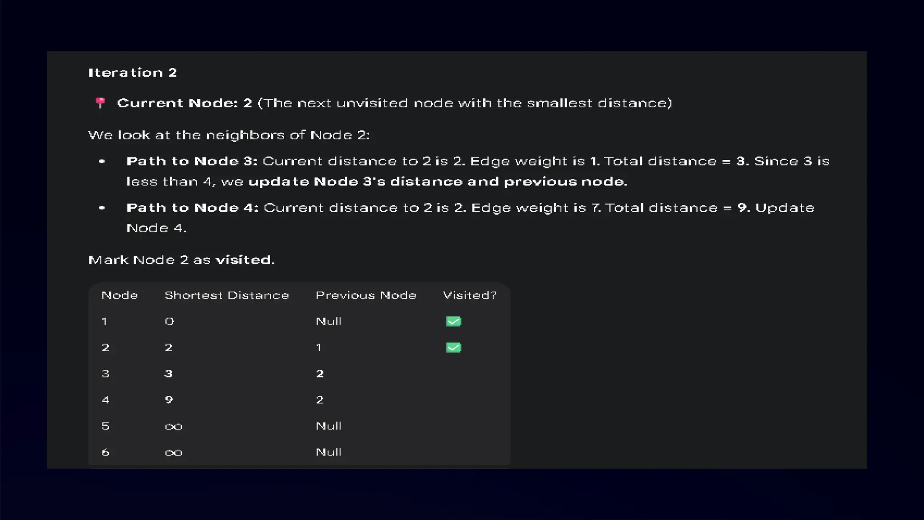Click the 'Node' column header
This screenshot has width=924, height=520.
point(120,295)
